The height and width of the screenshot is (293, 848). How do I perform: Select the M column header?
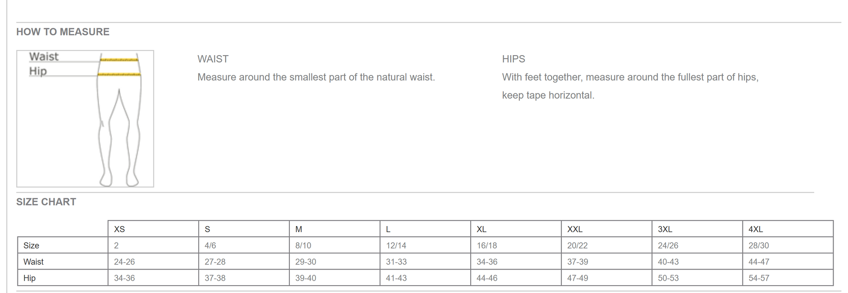(x=335, y=229)
